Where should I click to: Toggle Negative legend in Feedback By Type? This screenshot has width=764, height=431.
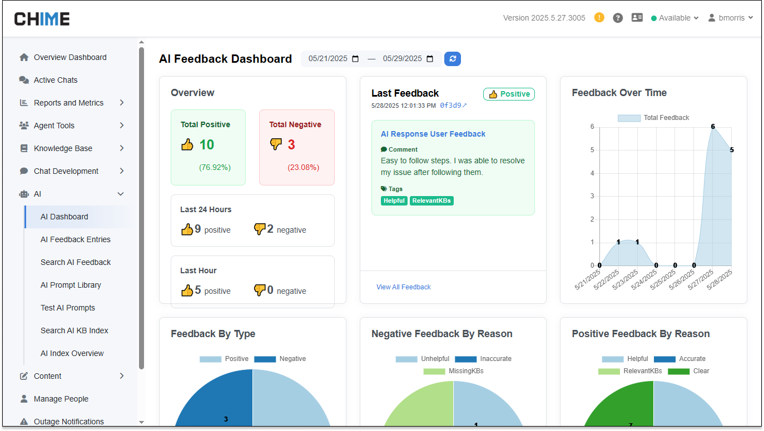pos(280,359)
